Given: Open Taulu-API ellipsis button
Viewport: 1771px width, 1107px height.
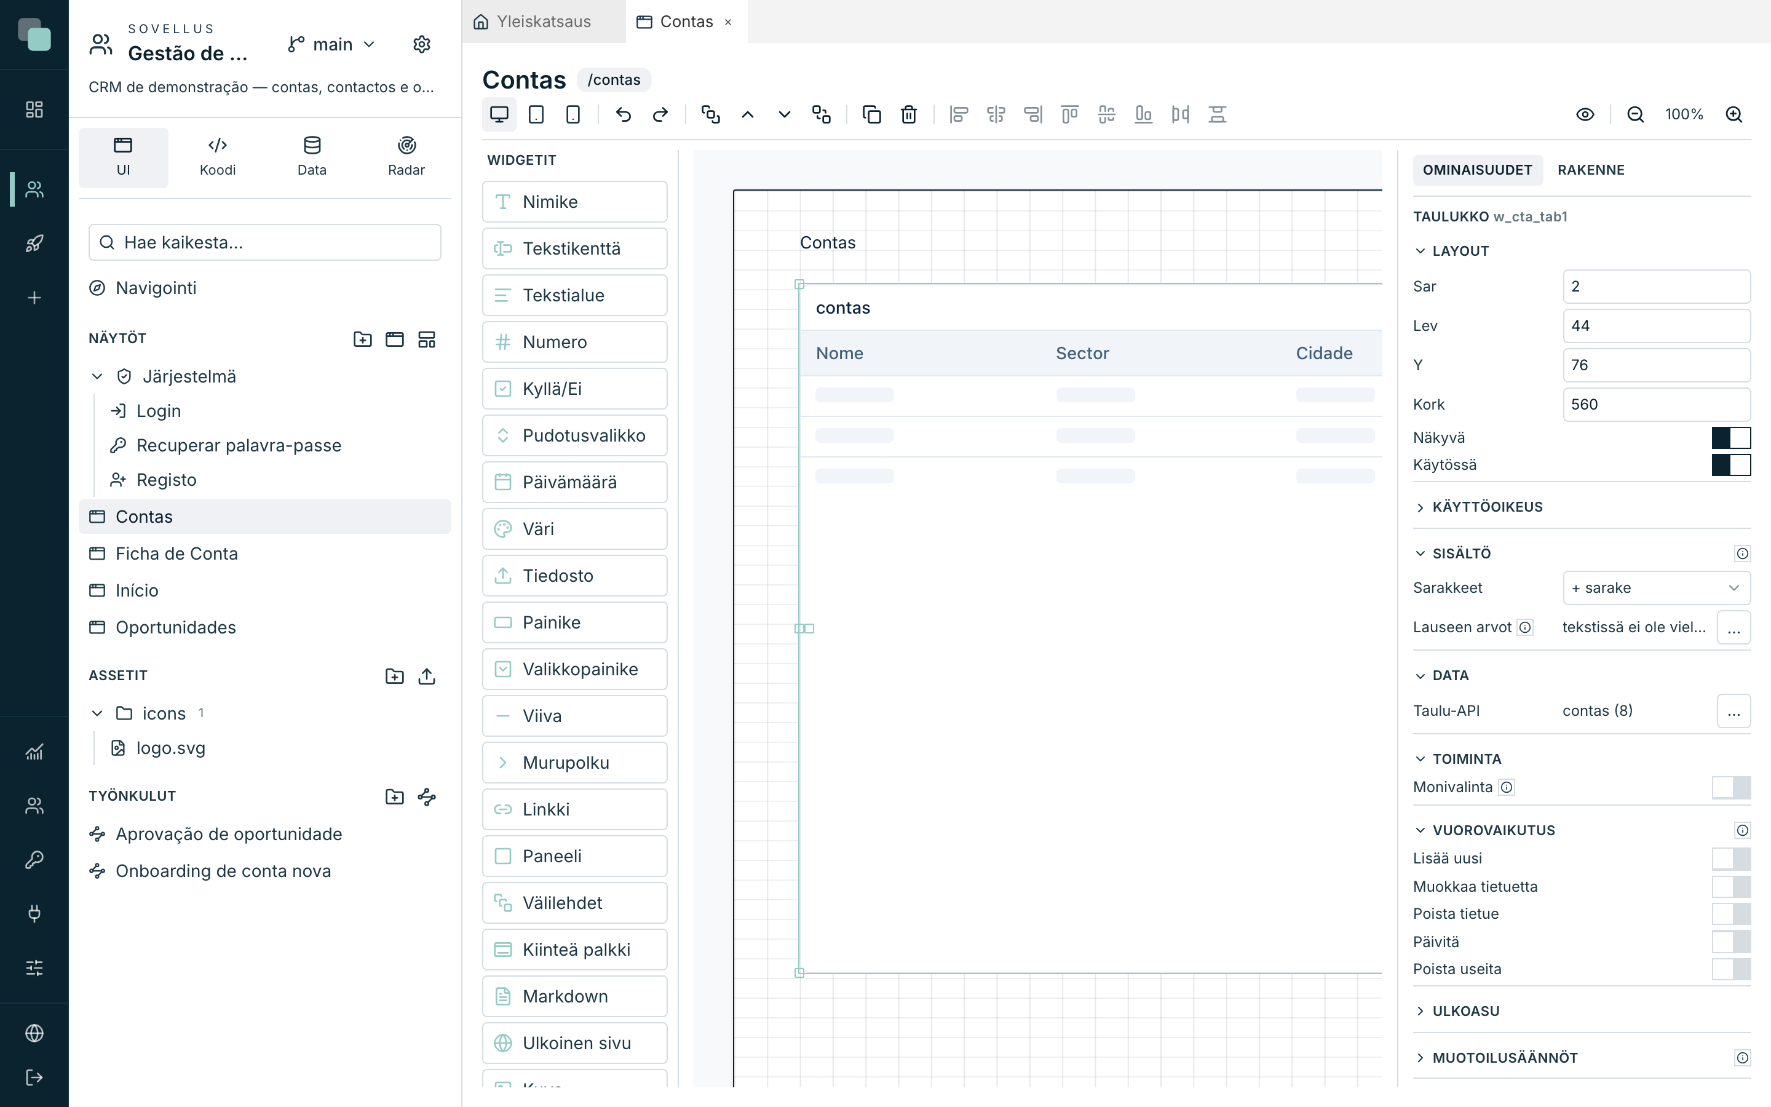Looking at the screenshot, I should 1733,711.
